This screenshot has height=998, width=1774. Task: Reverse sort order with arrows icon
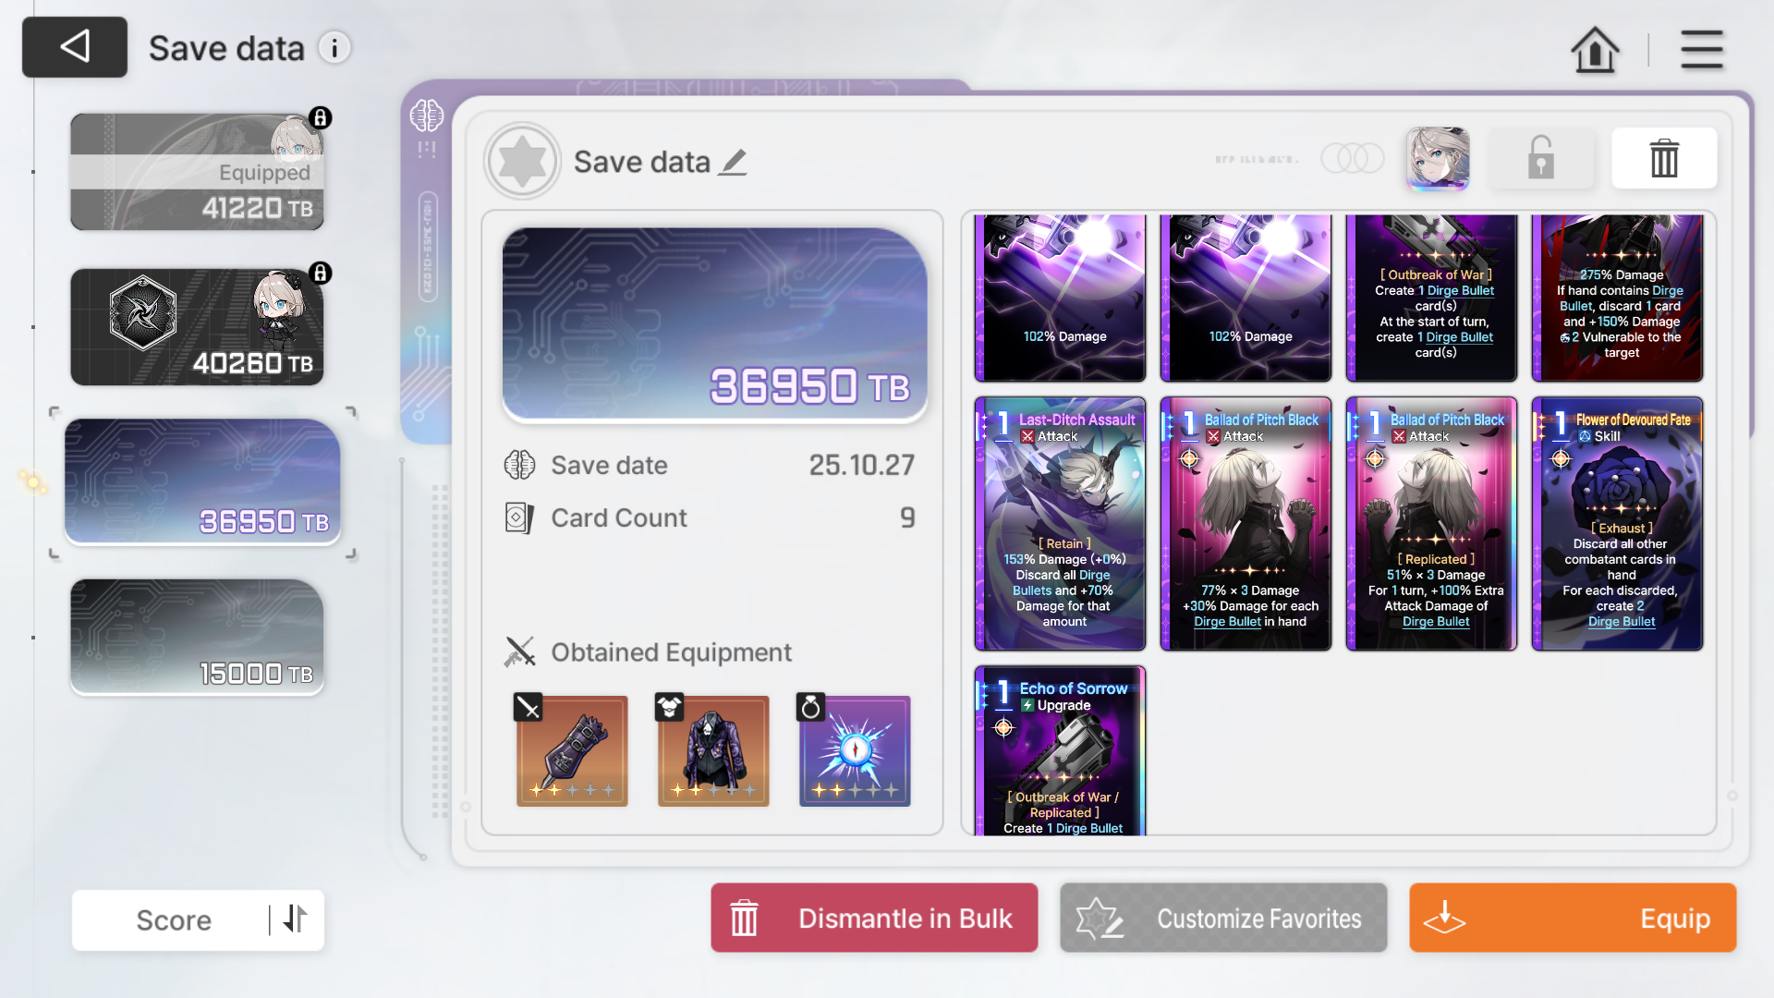tap(295, 919)
